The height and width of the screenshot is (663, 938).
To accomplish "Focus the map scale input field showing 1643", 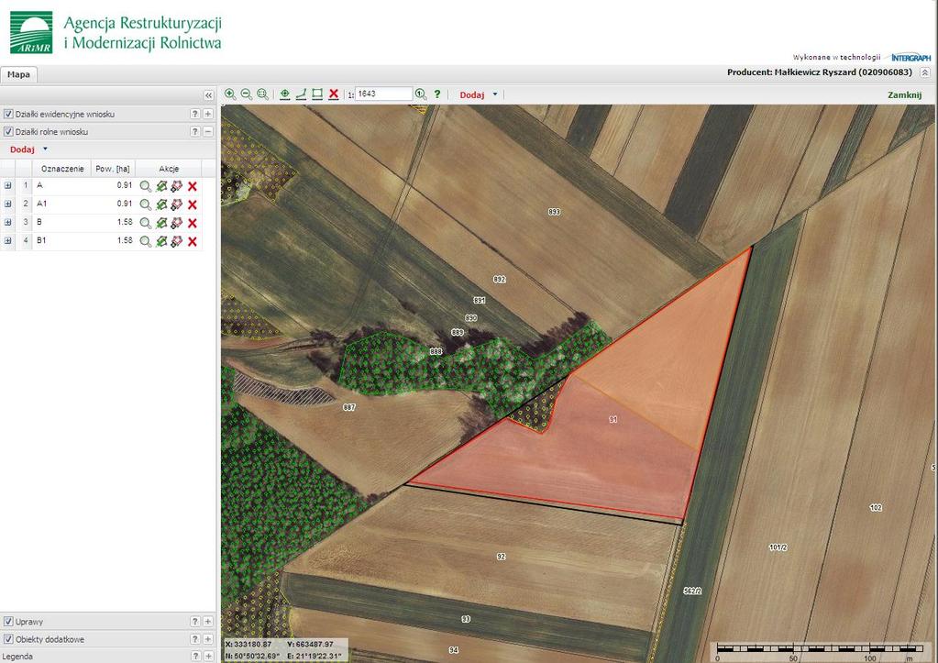I will [383, 94].
